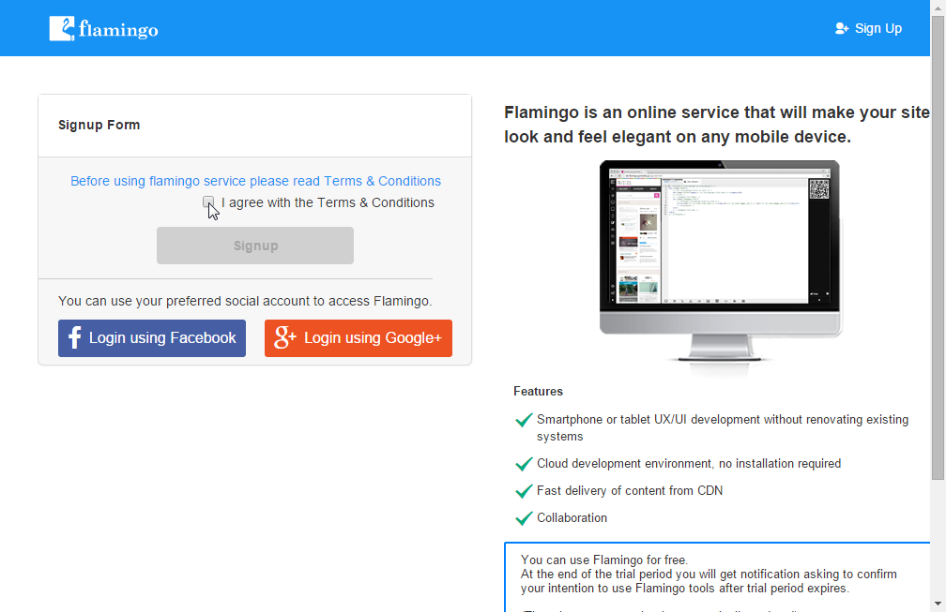
Task: Log in using Google+ button
Action: point(359,338)
